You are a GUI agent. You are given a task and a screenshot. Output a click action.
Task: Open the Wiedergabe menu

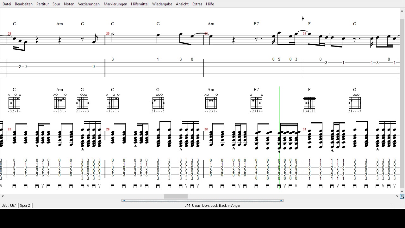click(x=162, y=4)
